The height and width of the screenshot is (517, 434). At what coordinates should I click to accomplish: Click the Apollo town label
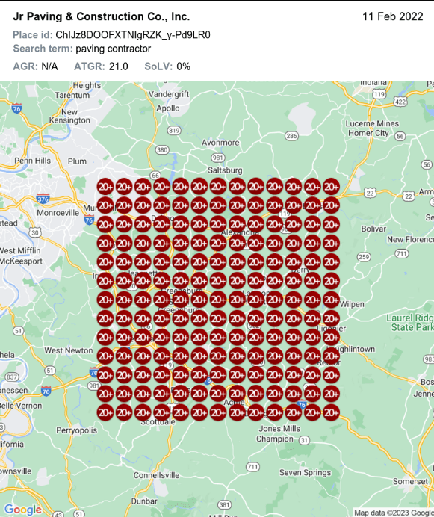pyautogui.click(x=168, y=108)
